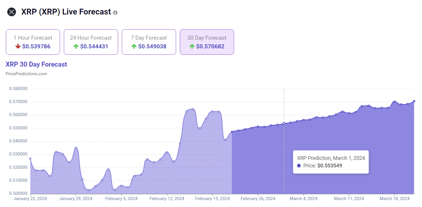This screenshot has width=422, height=207.
Task: Click the March 11, 2024 x-axis label
Action: click(x=349, y=199)
